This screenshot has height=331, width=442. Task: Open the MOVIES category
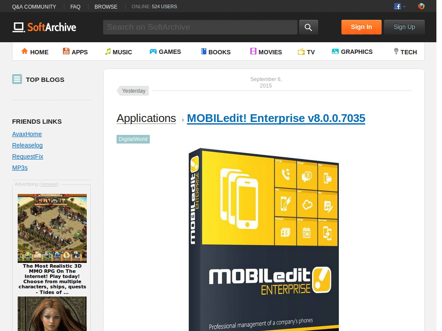[x=270, y=52]
